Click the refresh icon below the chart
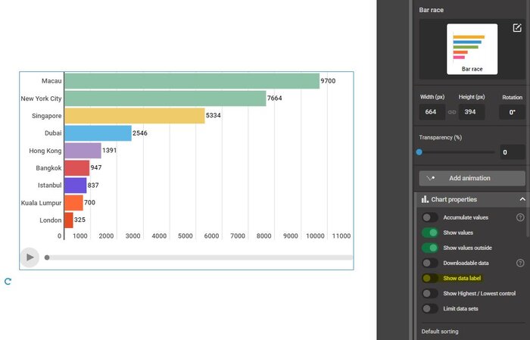This screenshot has width=530, height=340. click(x=8, y=282)
